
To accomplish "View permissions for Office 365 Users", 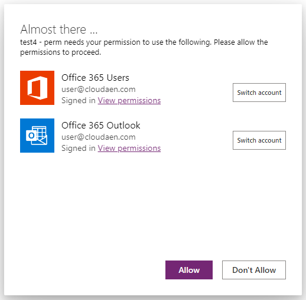I will coord(129,100).
